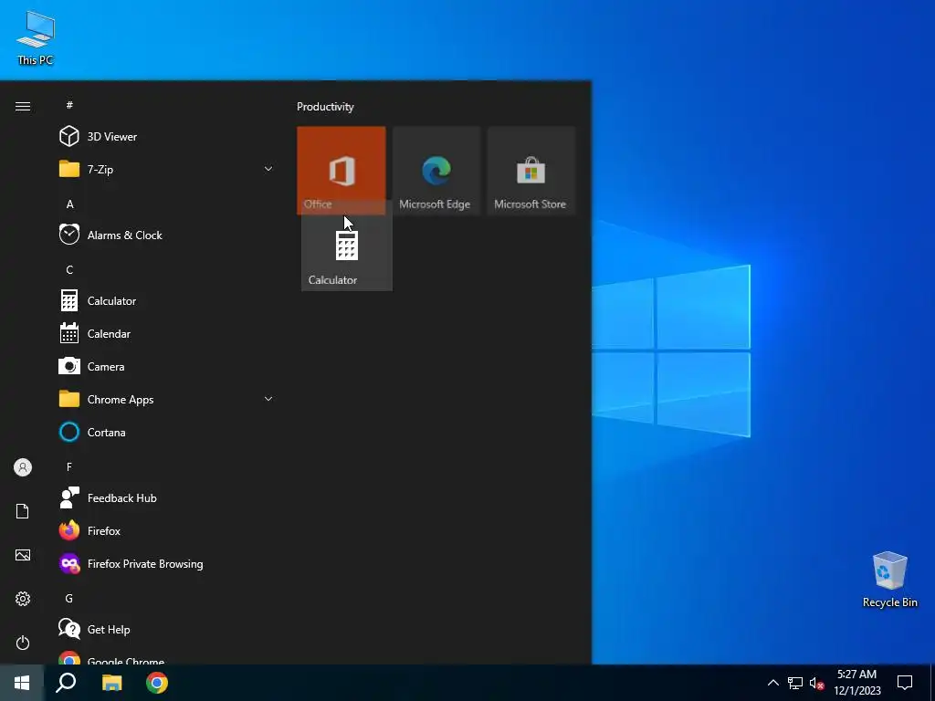Viewport: 935px width, 701px height.
Task: Open Documents from the Start sidebar
Action: click(23, 511)
